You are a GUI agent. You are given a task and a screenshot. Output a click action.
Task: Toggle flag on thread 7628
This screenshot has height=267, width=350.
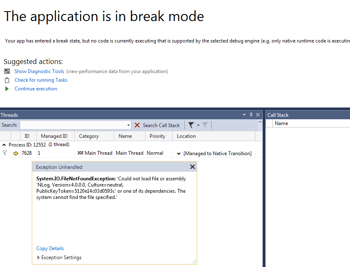5,153
